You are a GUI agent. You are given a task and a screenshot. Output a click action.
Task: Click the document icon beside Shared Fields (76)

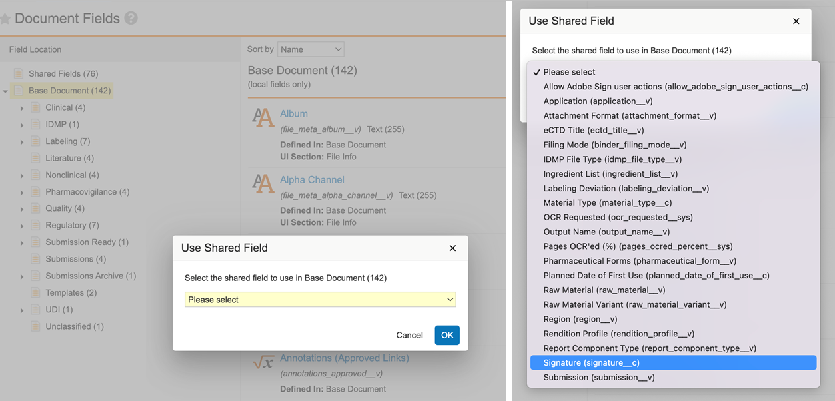pyautogui.click(x=20, y=73)
